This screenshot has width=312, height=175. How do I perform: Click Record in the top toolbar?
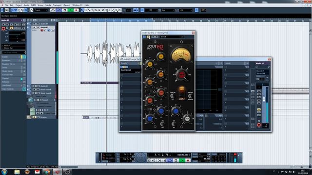tap(76, 10)
